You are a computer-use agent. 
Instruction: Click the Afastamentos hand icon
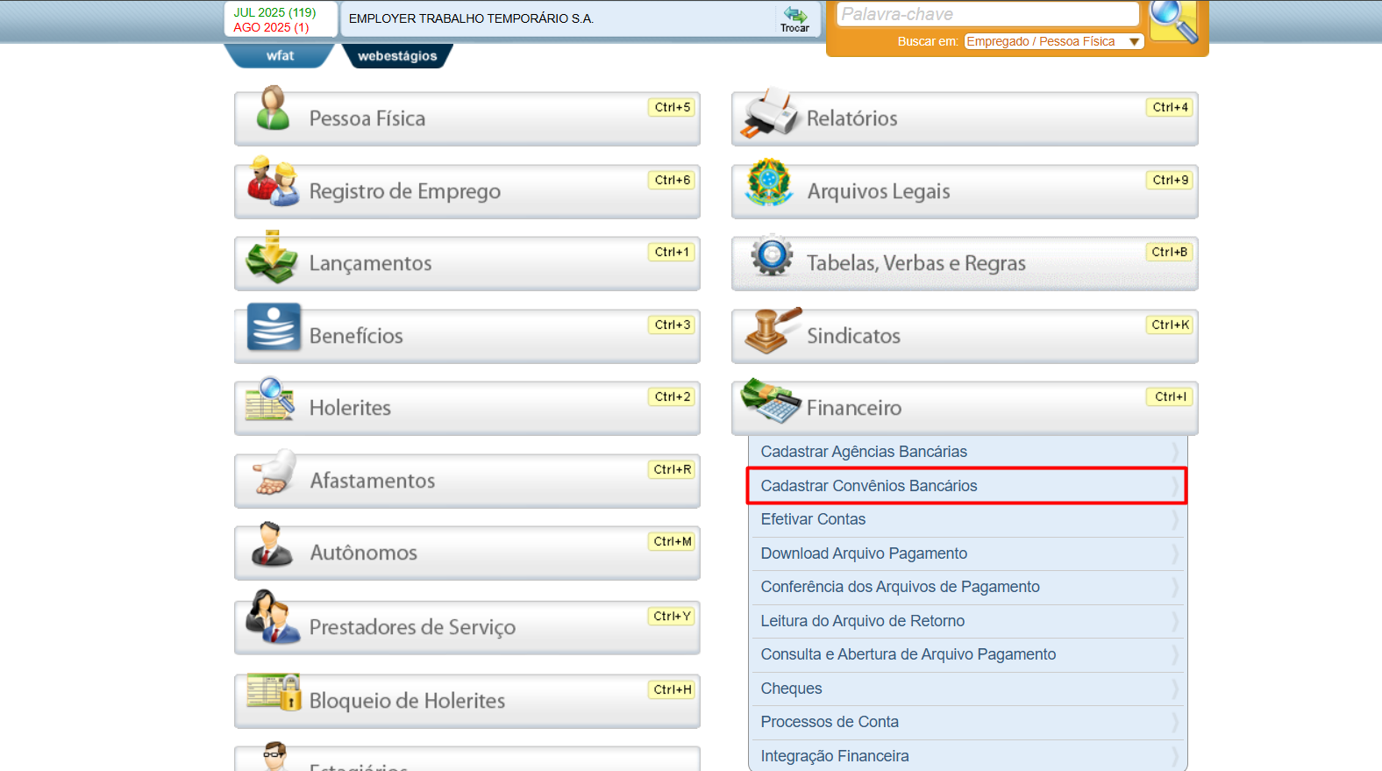coord(274,473)
